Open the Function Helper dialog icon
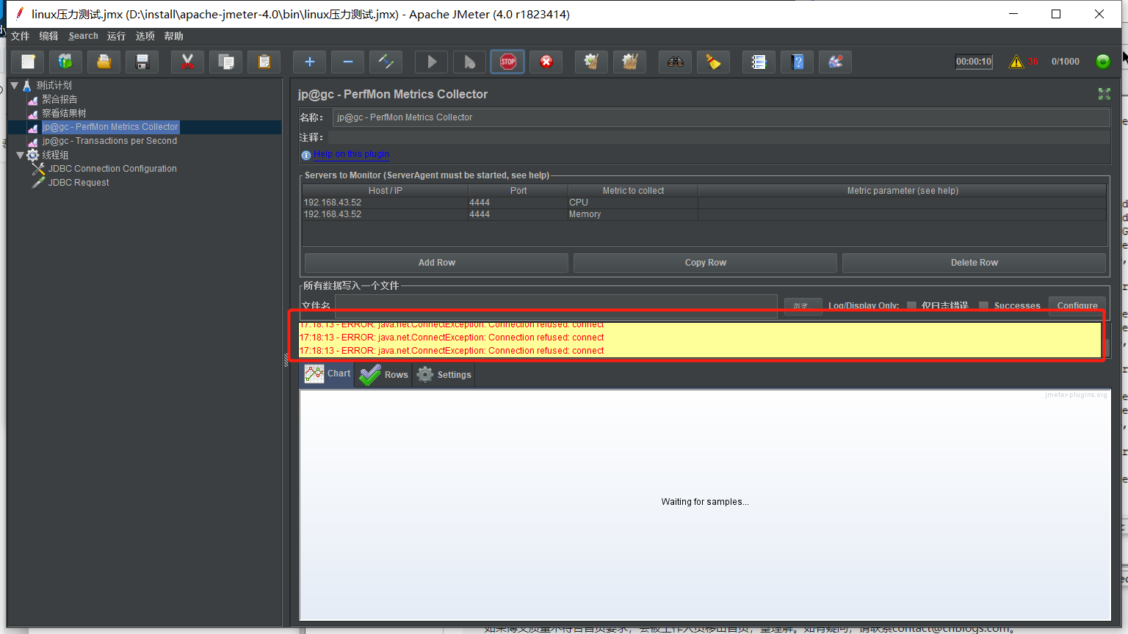 [x=759, y=62]
